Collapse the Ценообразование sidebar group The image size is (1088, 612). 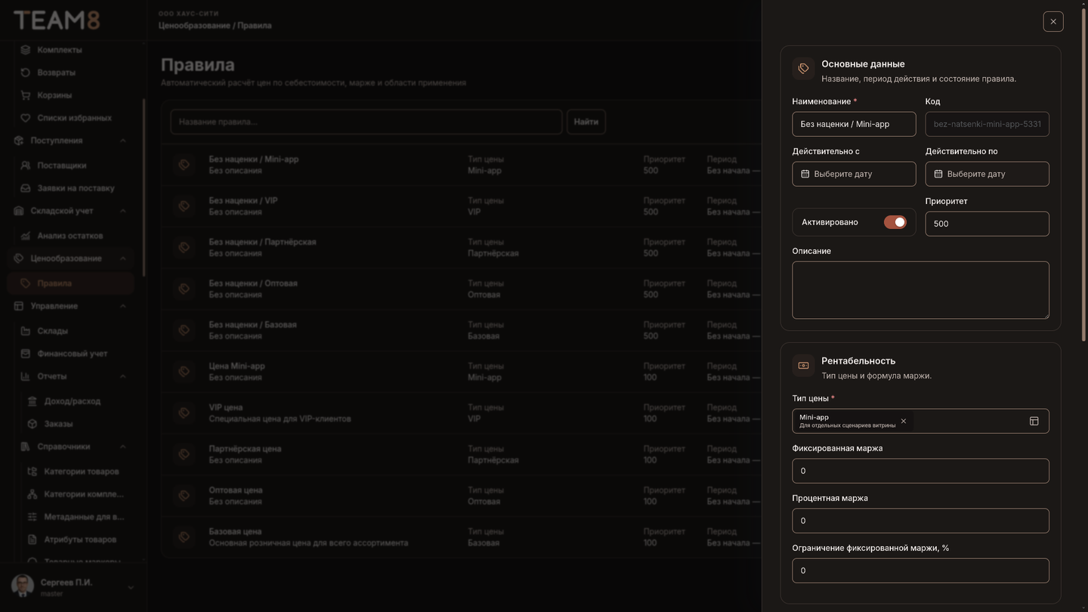122,258
